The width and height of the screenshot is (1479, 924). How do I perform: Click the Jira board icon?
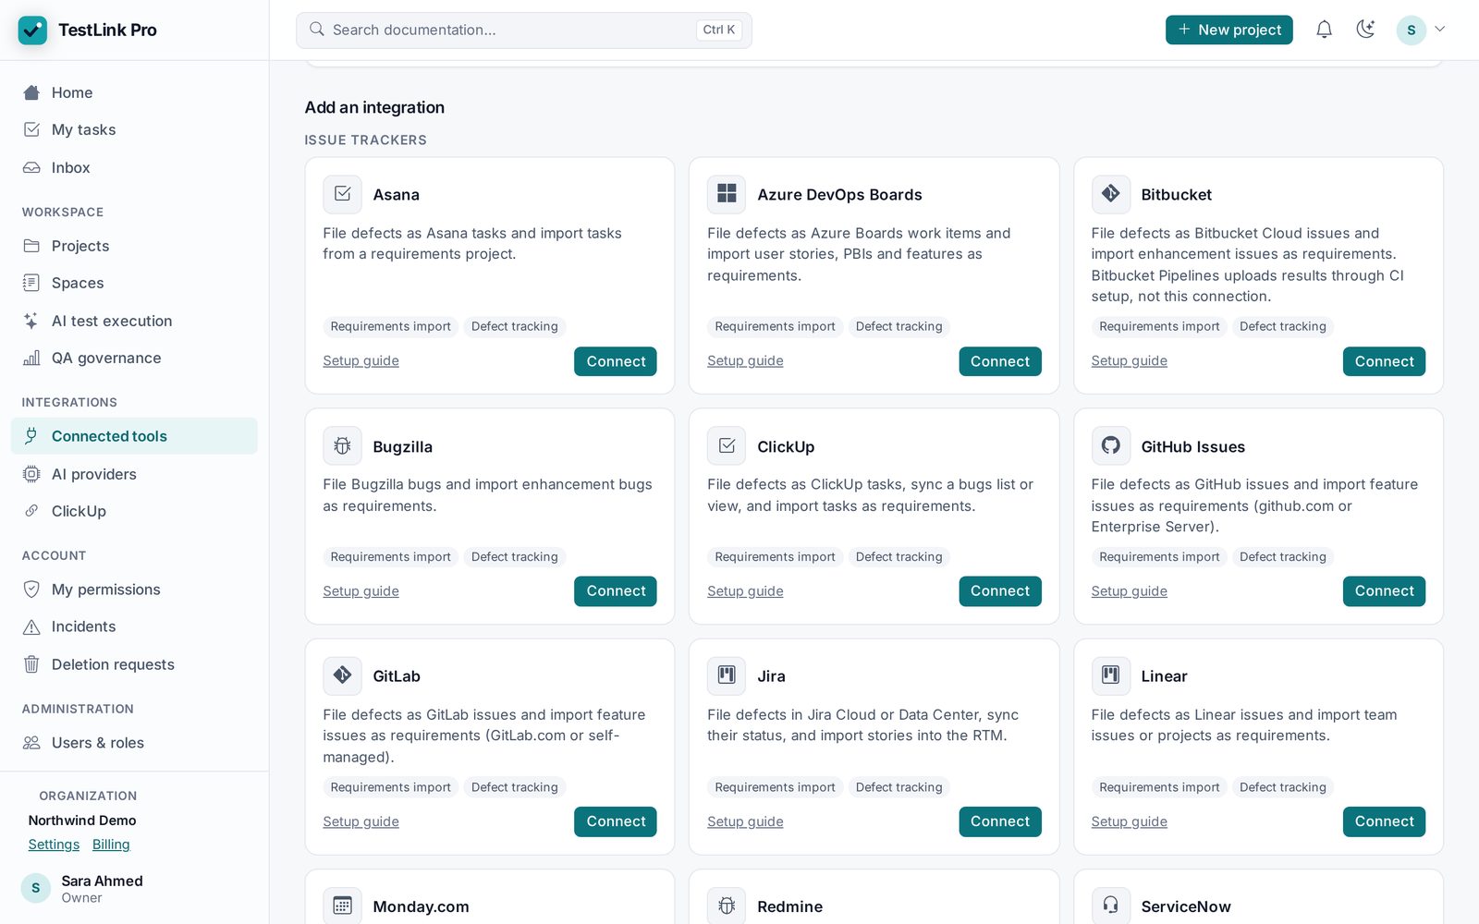tap(727, 675)
